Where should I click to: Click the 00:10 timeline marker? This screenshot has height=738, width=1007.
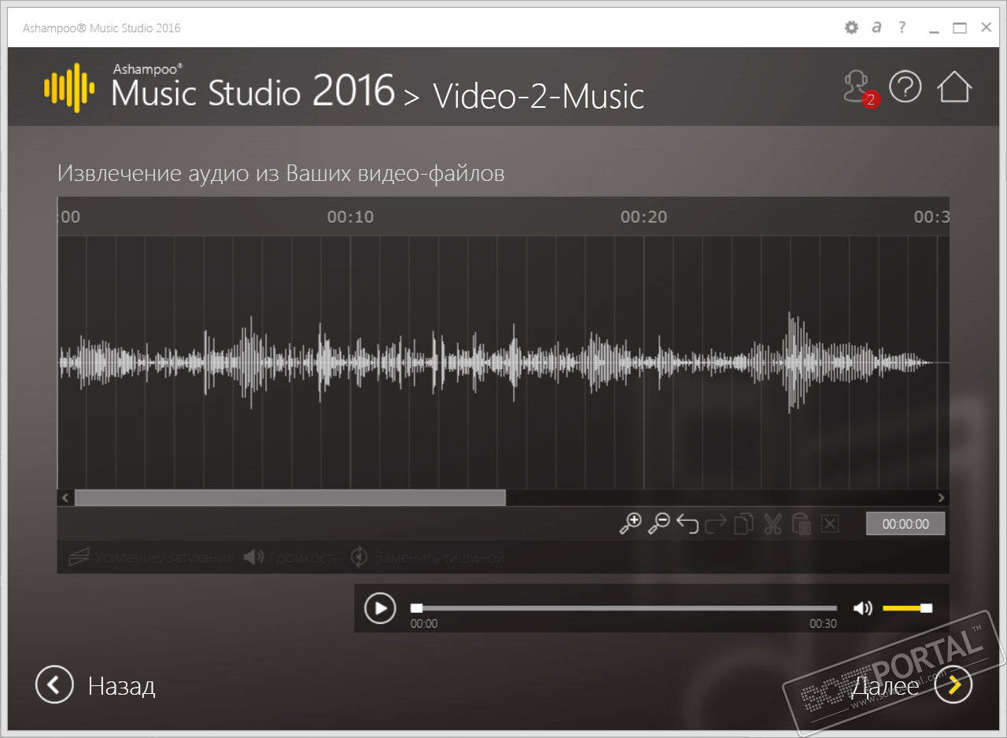pos(350,217)
